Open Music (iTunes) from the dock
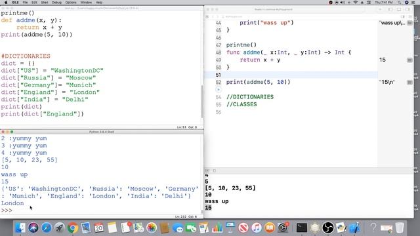The height and width of the screenshot is (236, 420). (257, 228)
